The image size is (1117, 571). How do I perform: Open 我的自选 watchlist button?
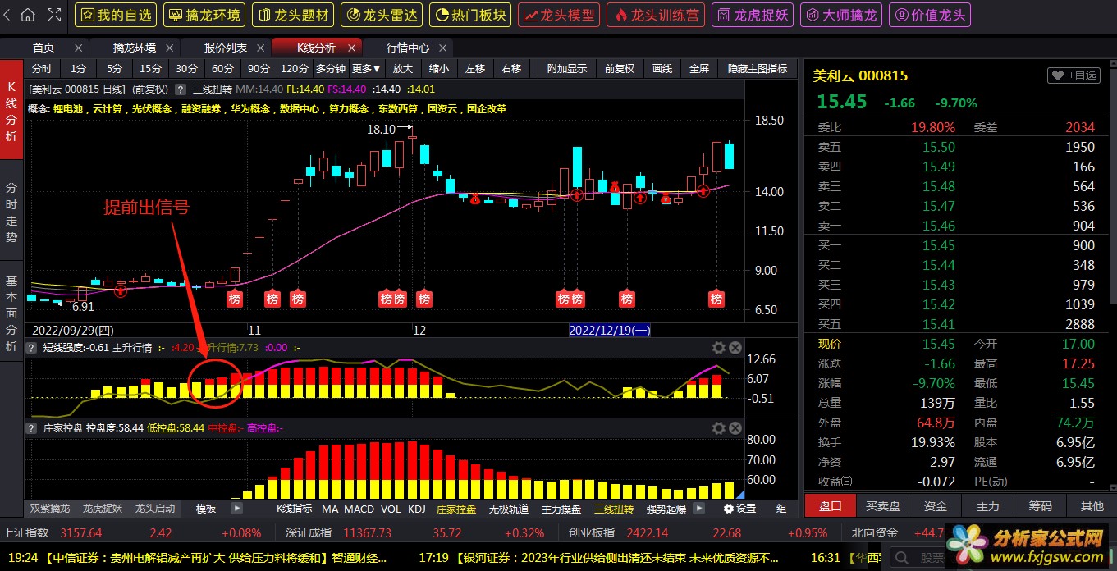(x=116, y=15)
